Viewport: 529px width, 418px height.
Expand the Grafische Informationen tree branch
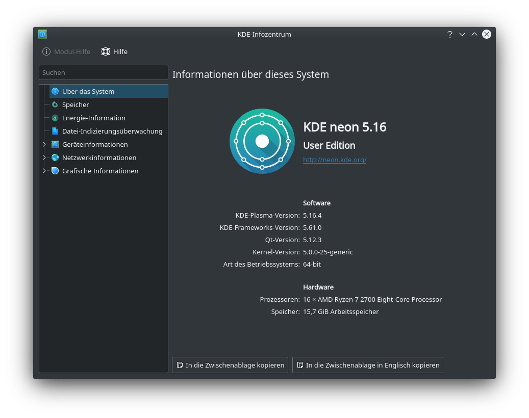(44, 171)
